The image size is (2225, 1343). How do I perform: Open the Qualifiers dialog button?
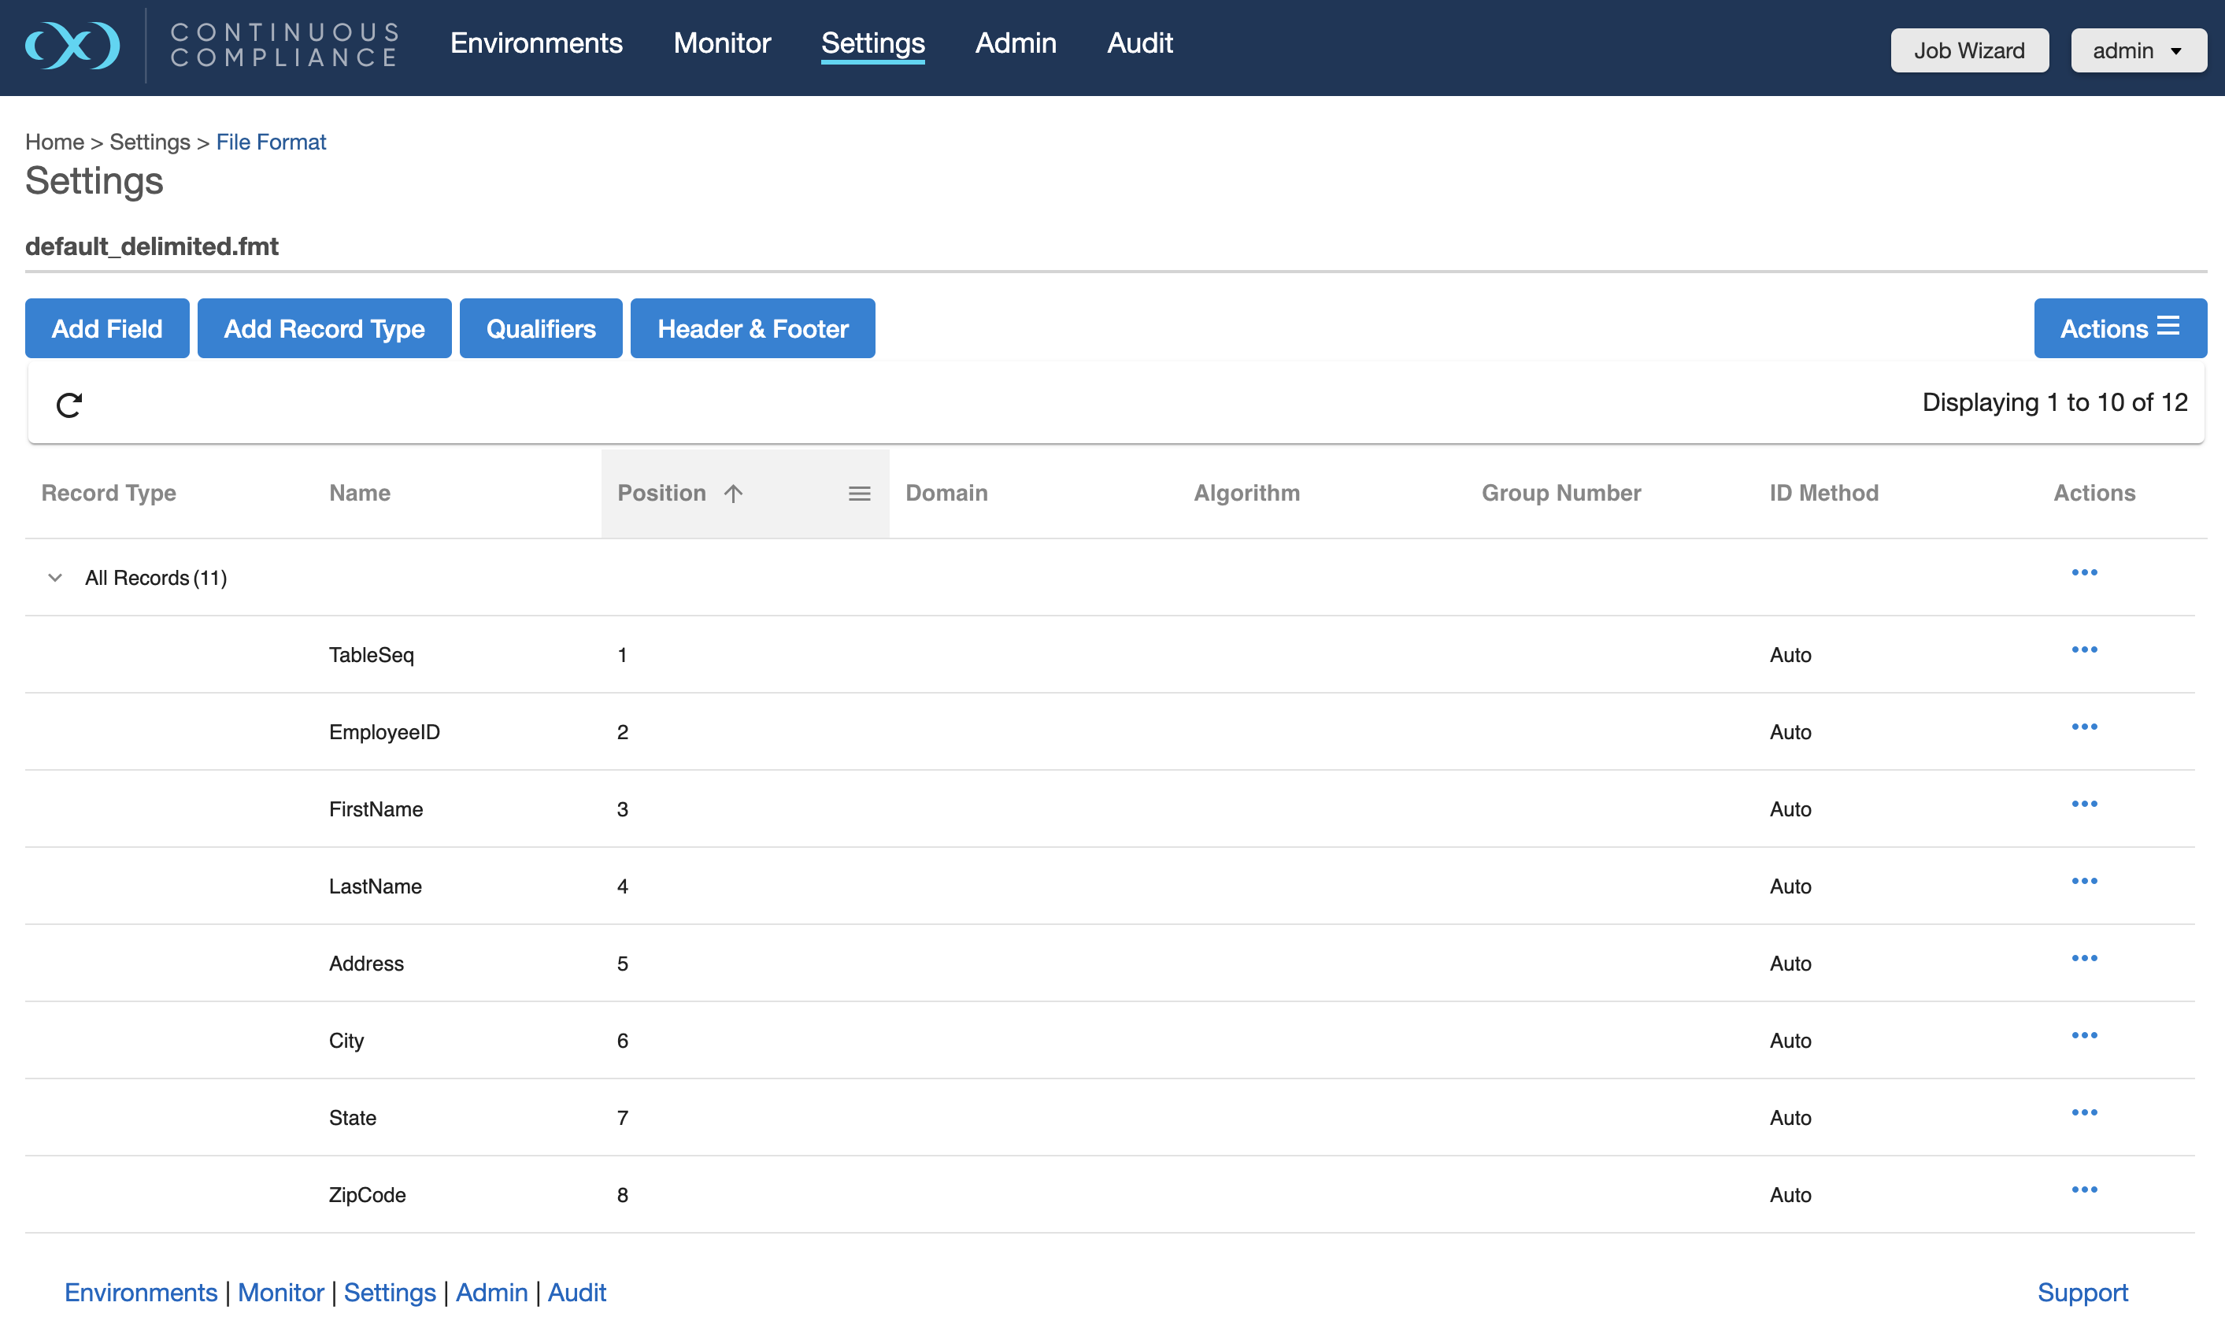[540, 329]
